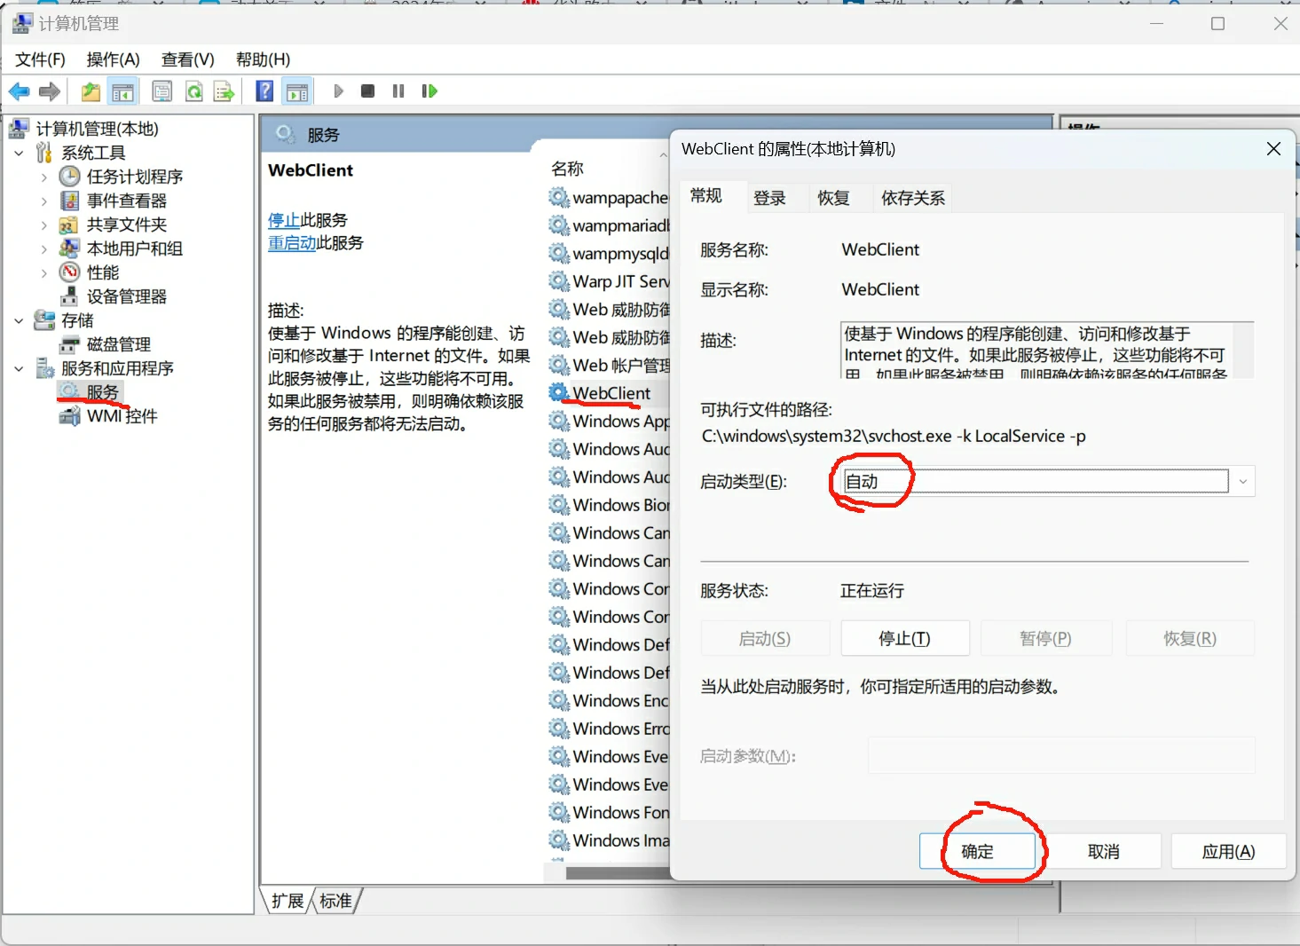Click the blue Help question mark icon
1300x946 pixels.
click(264, 91)
